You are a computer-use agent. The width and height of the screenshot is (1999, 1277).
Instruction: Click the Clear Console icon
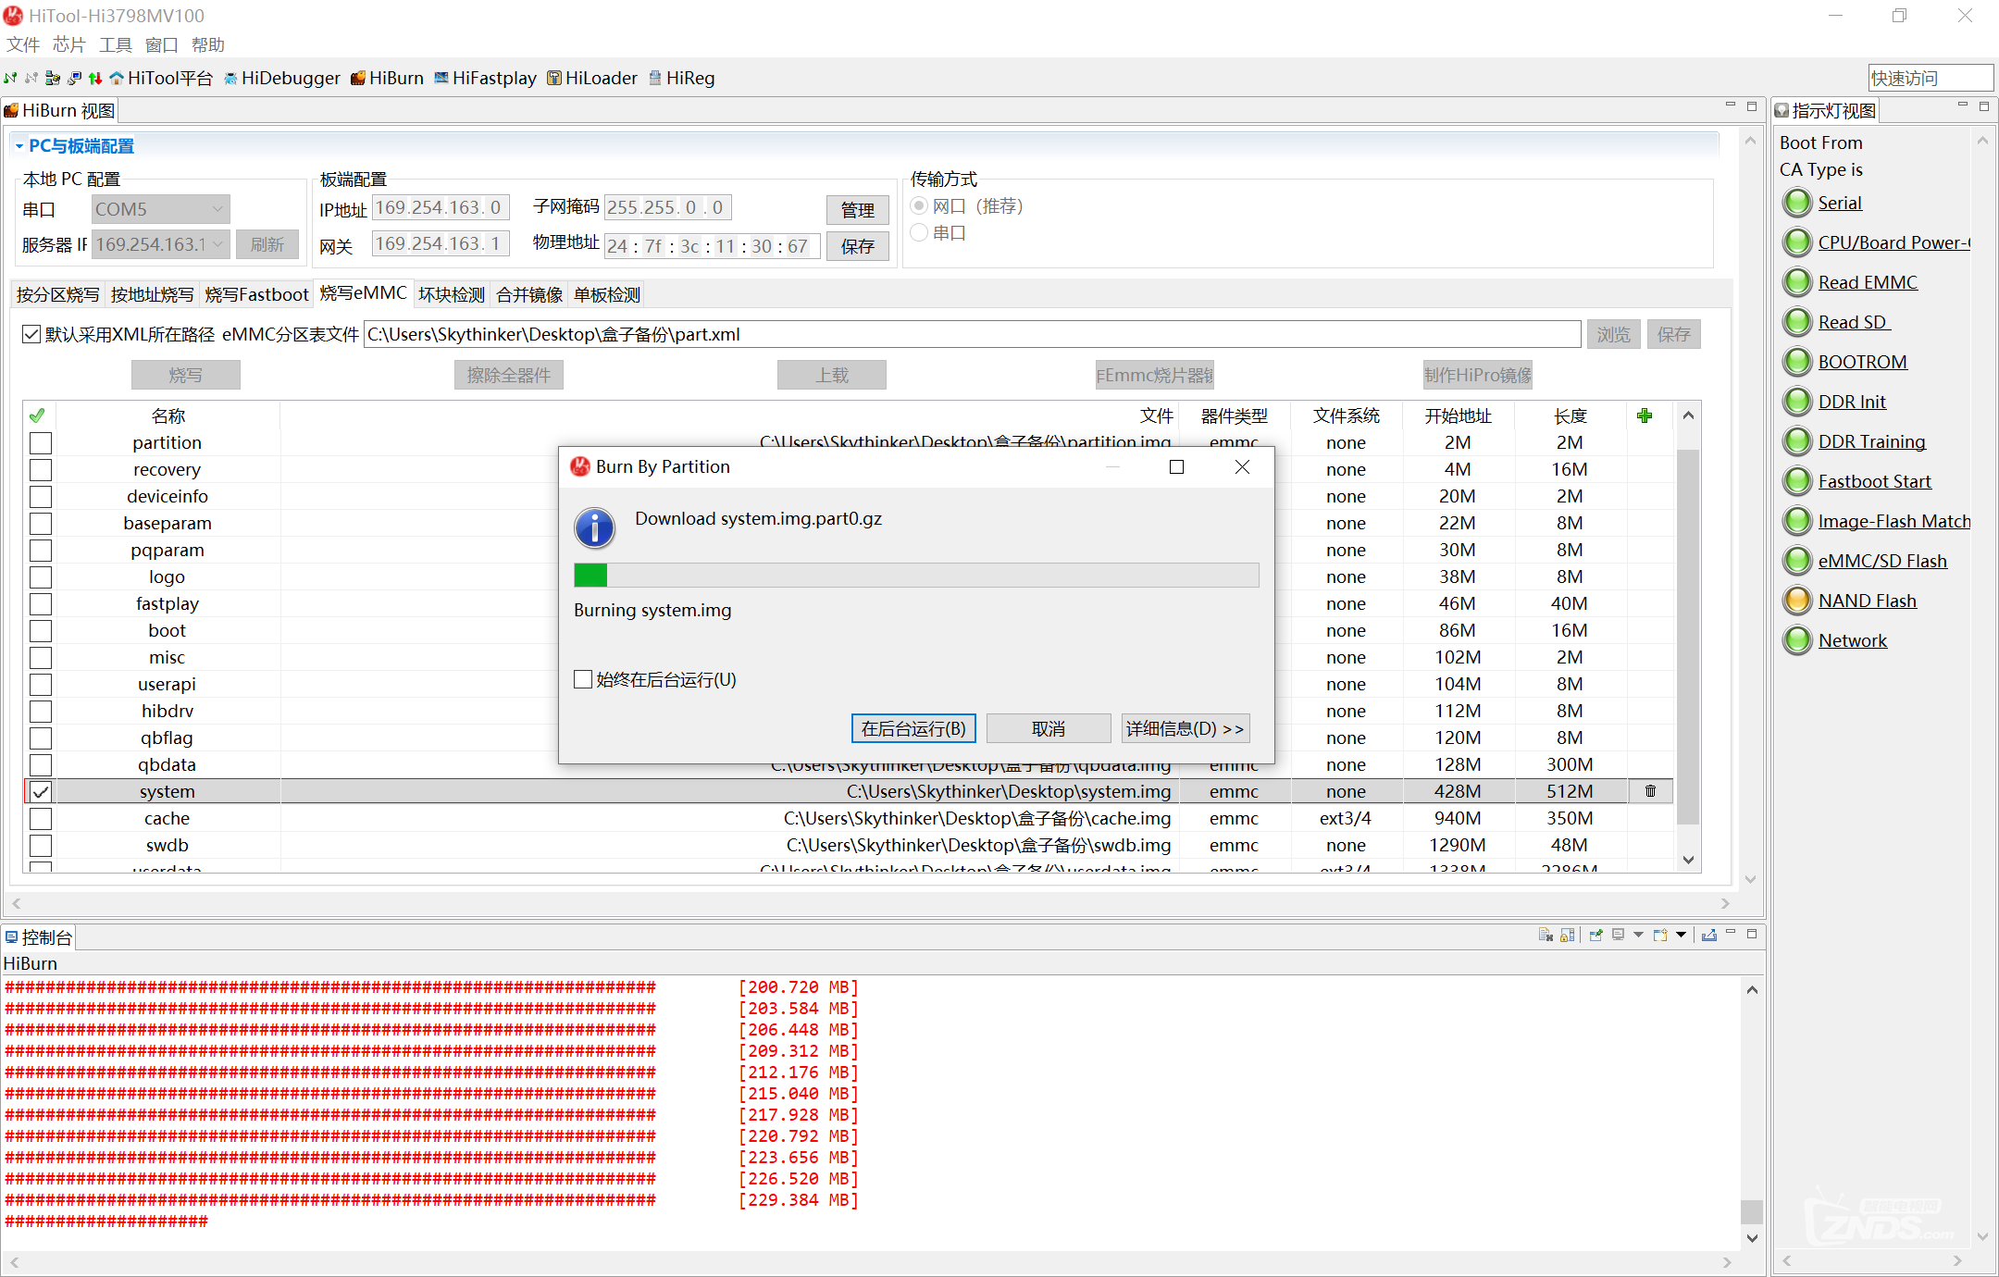[1546, 935]
